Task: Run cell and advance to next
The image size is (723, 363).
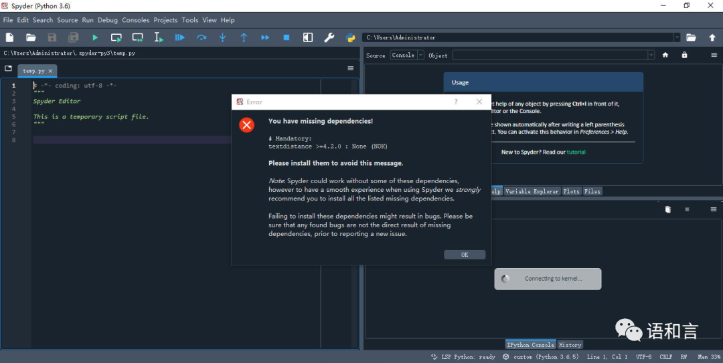Action: point(137,37)
